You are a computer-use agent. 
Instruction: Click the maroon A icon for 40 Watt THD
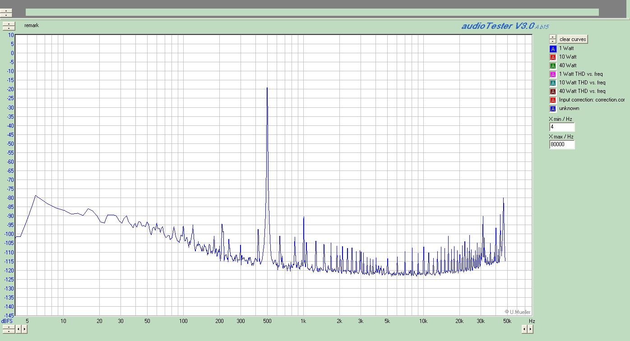pos(553,91)
